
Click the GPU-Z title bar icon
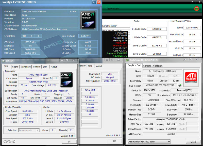click(x=127, y=60)
